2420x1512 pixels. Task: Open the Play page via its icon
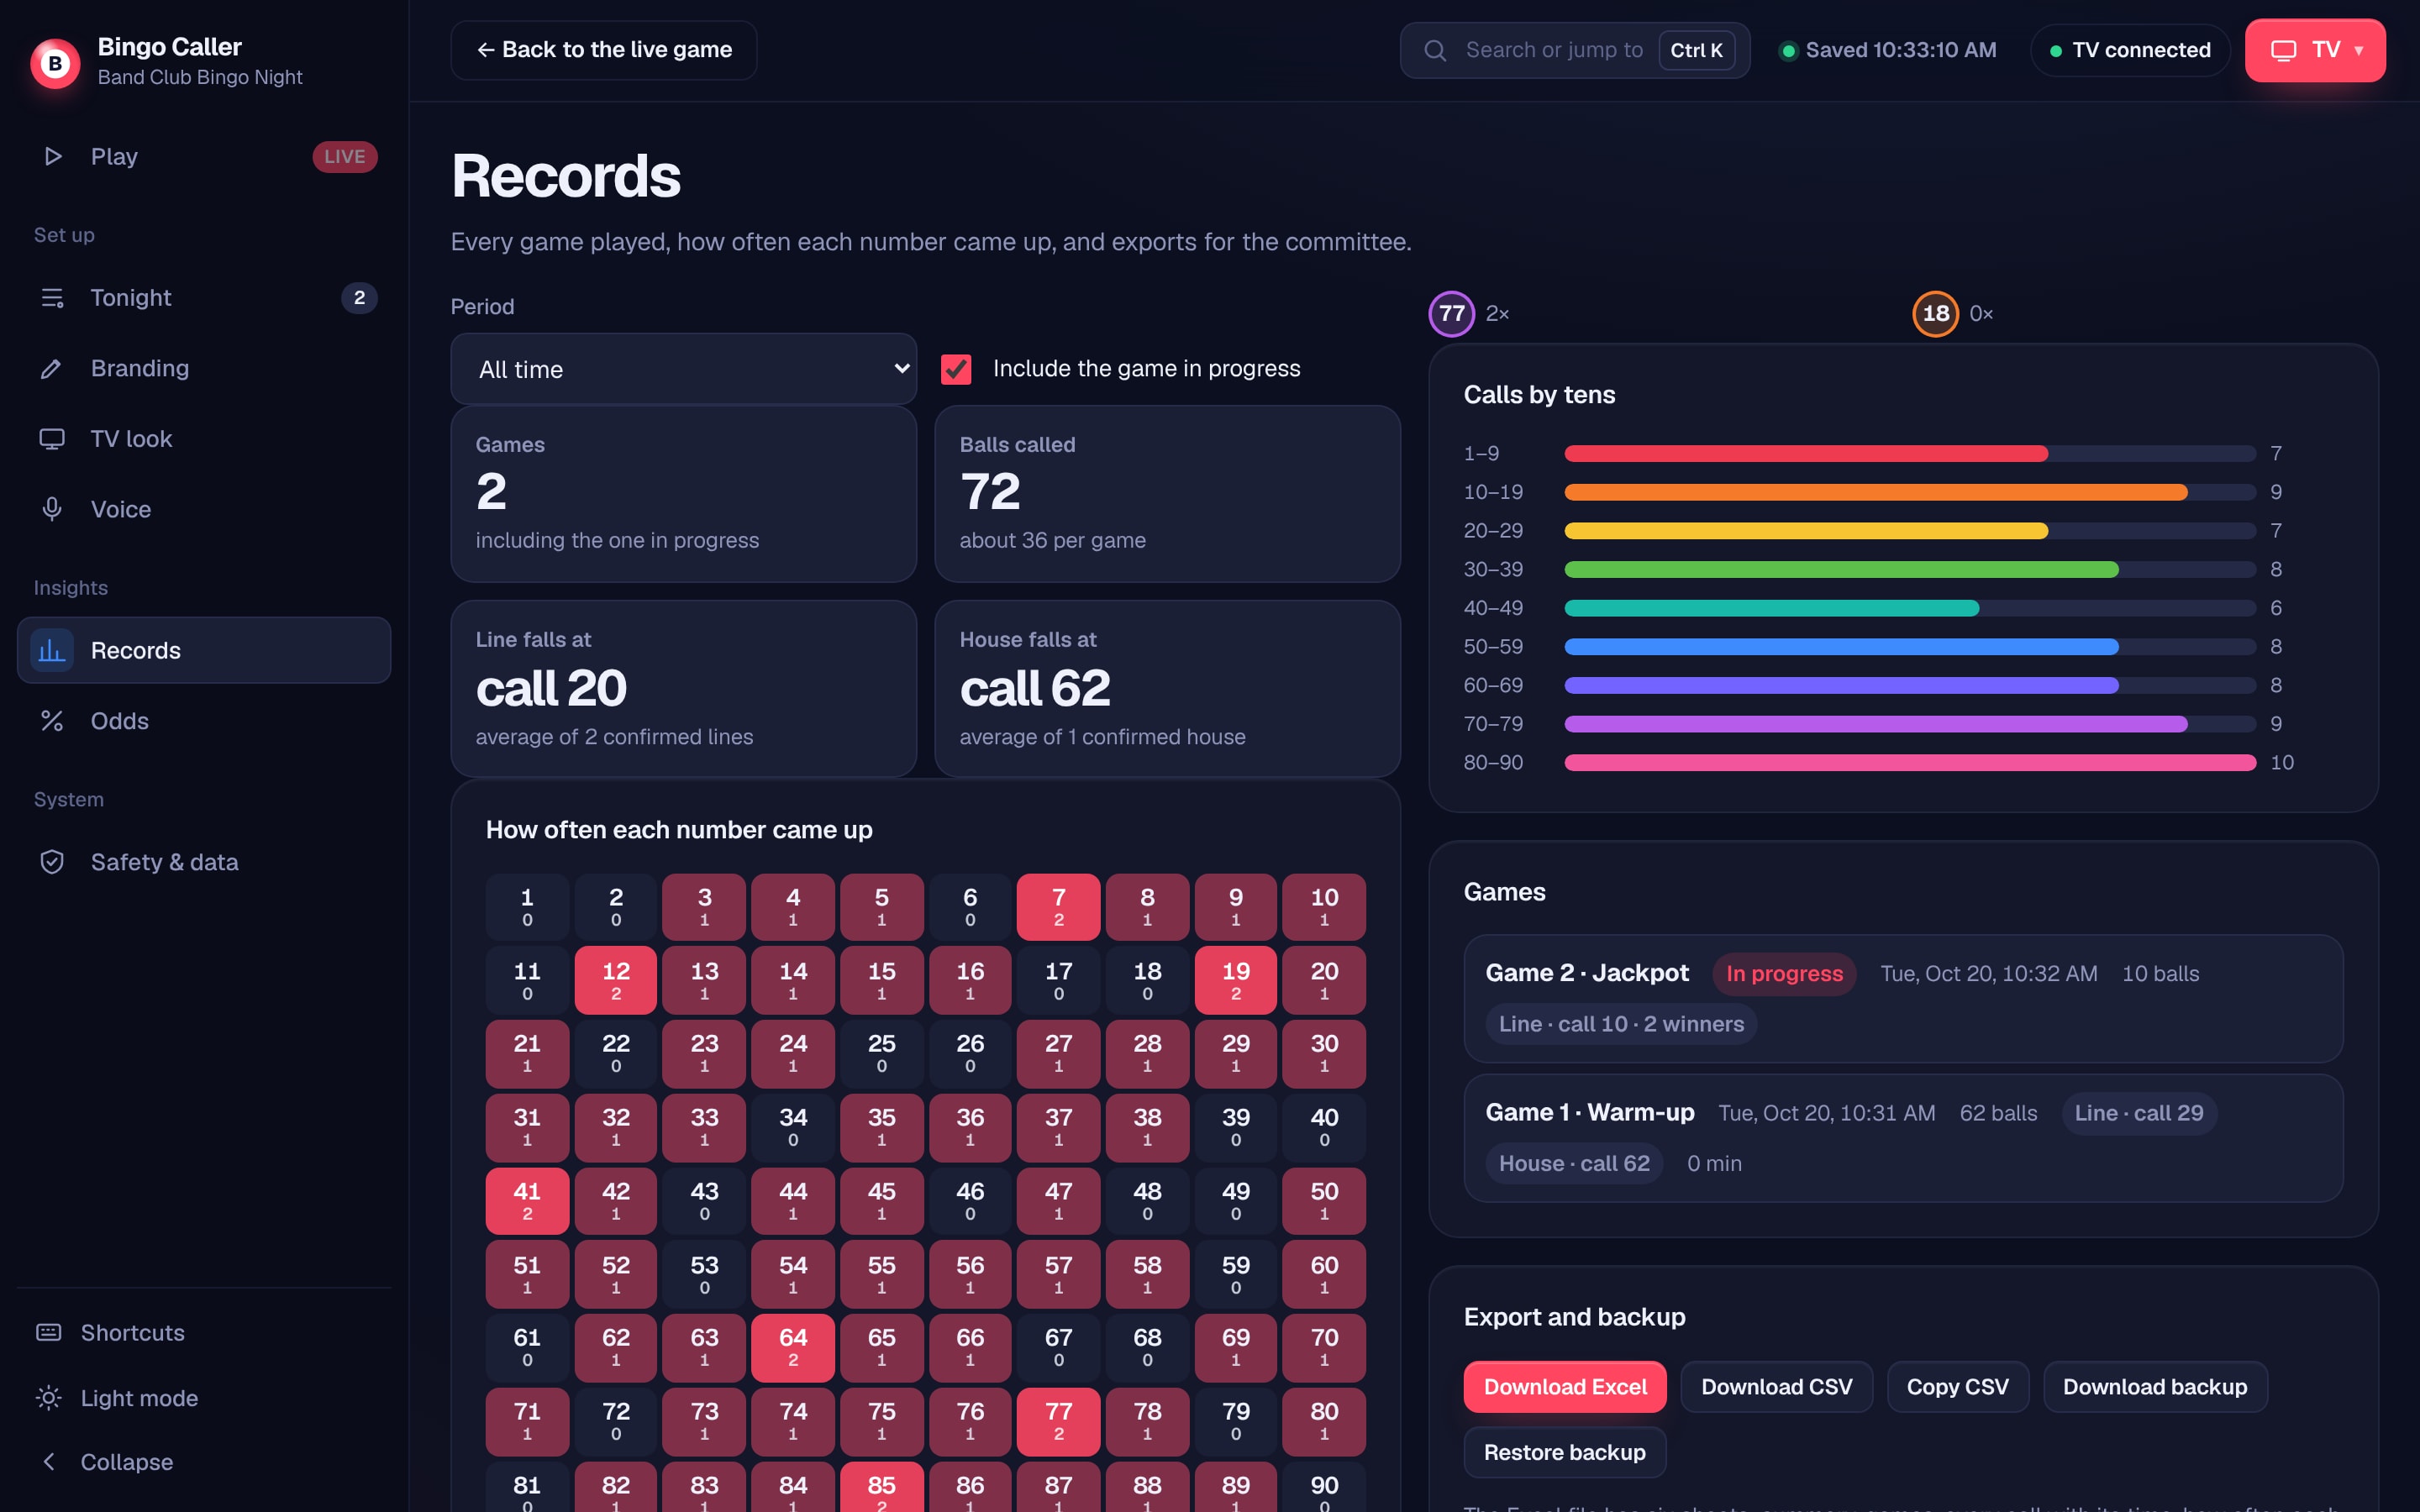tap(52, 156)
